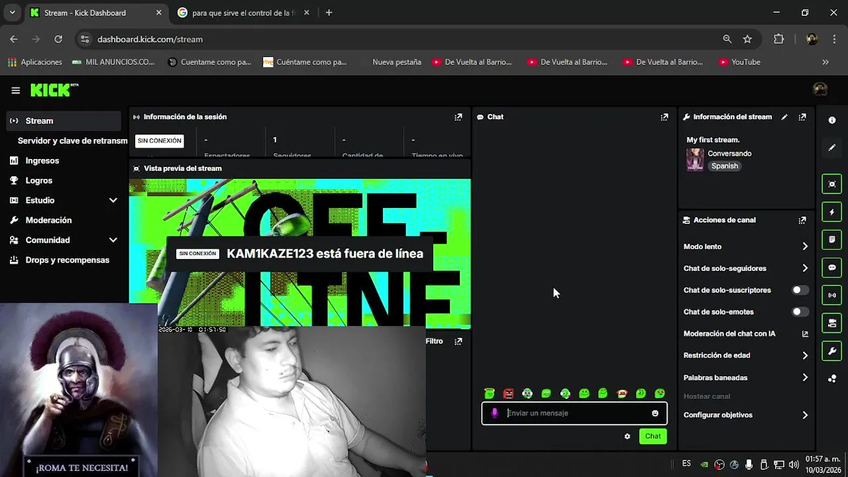Open Restricción de edad options arrow

tap(805, 356)
